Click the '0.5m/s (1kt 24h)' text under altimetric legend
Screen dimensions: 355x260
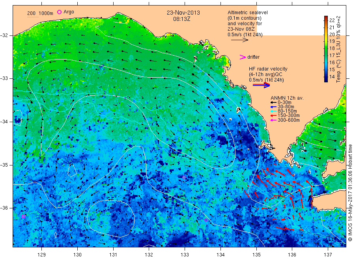click(x=245, y=35)
